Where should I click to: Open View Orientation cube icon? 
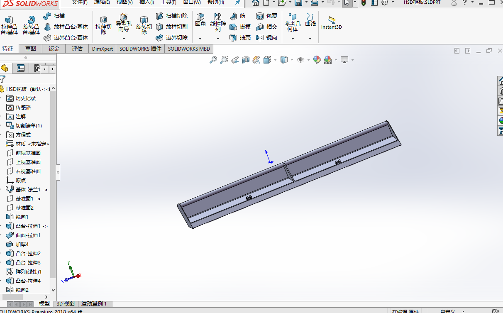(267, 60)
